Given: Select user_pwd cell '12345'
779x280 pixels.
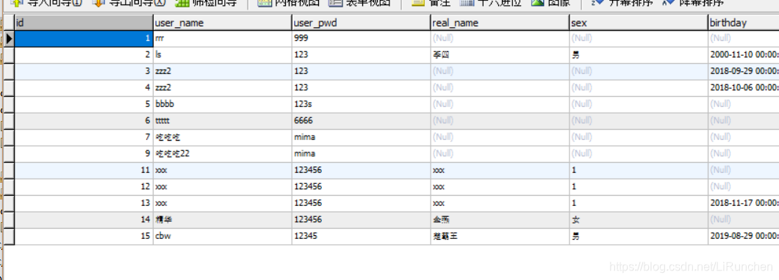Looking at the screenshot, I should click(361, 237).
